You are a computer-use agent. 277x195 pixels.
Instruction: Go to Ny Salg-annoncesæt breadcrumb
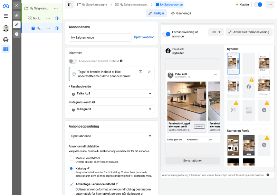point(131,4)
